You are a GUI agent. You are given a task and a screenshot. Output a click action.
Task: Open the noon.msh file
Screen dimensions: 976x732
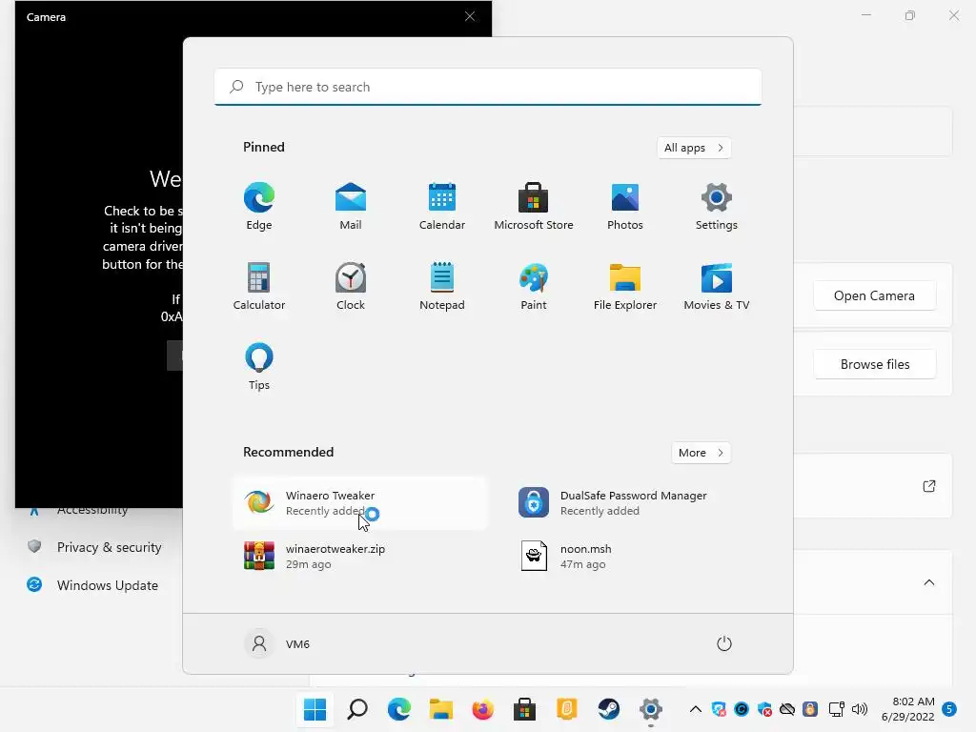point(634,556)
